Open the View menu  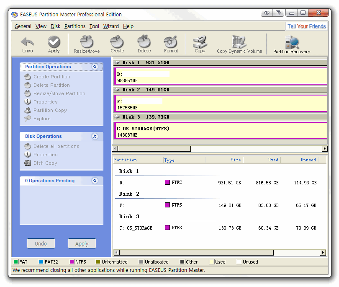(41, 26)
